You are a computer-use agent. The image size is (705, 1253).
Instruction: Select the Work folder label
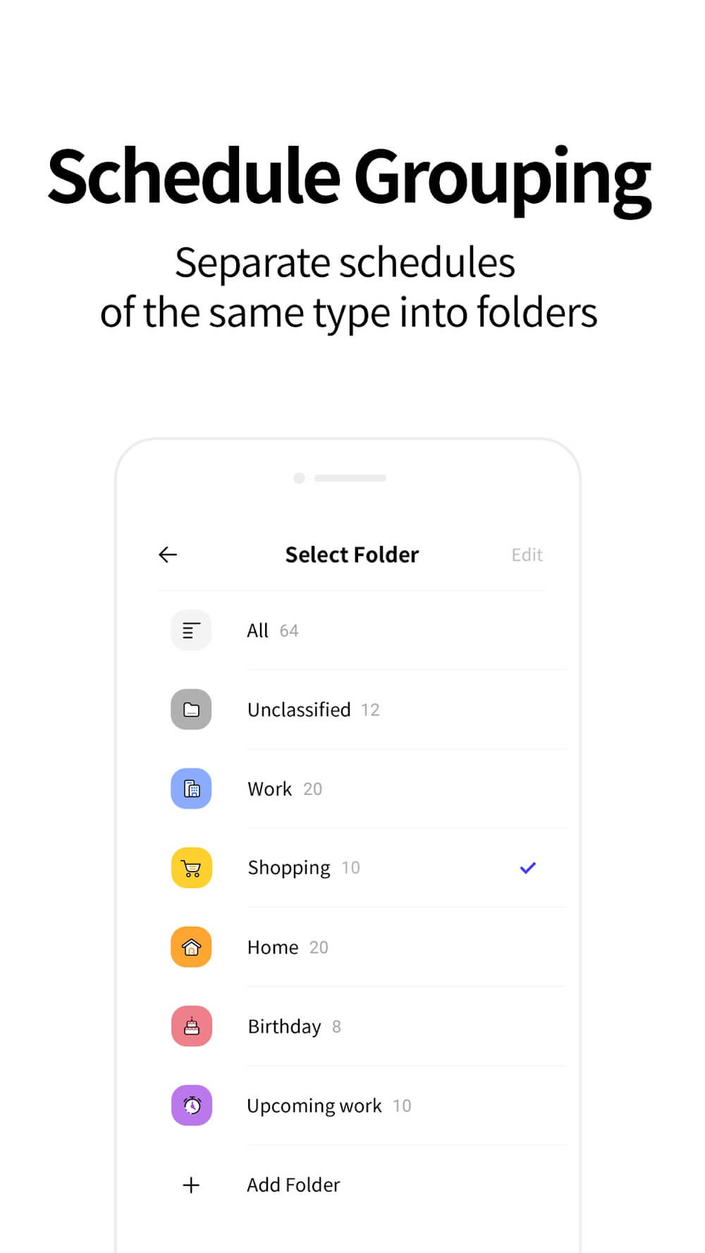click(x=269, y=789)
